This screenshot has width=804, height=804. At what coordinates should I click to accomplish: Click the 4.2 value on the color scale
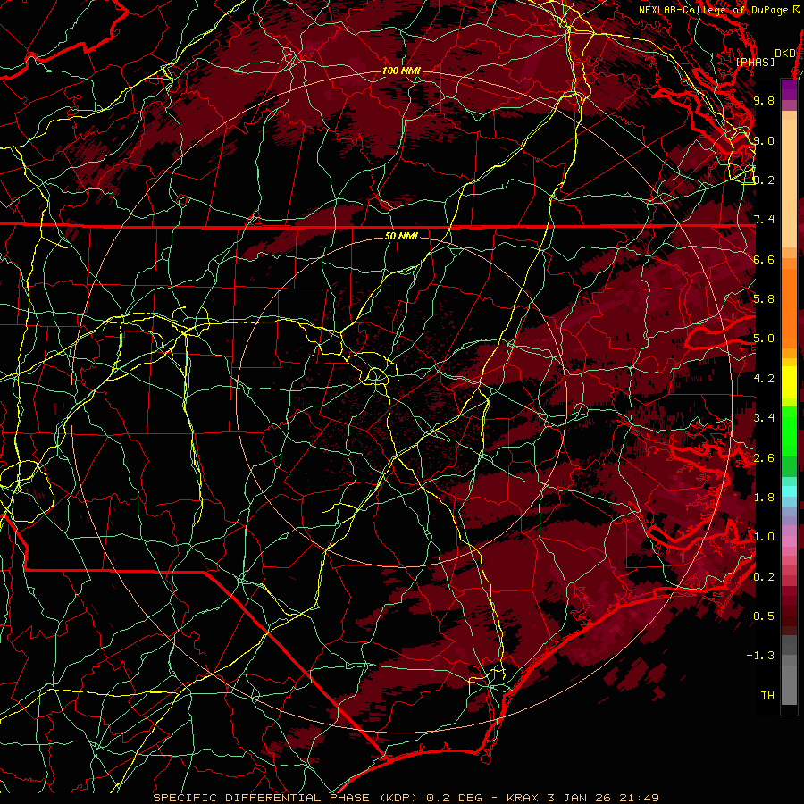pos(764,379)
